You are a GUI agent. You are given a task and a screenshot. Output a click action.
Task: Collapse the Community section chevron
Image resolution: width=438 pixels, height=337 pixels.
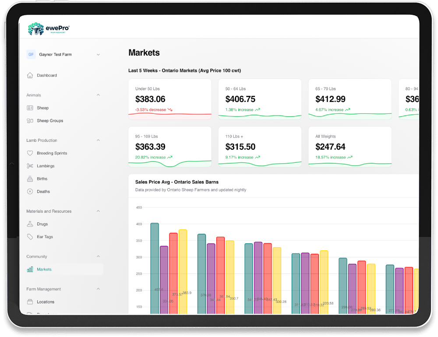(x=98, y=256)
